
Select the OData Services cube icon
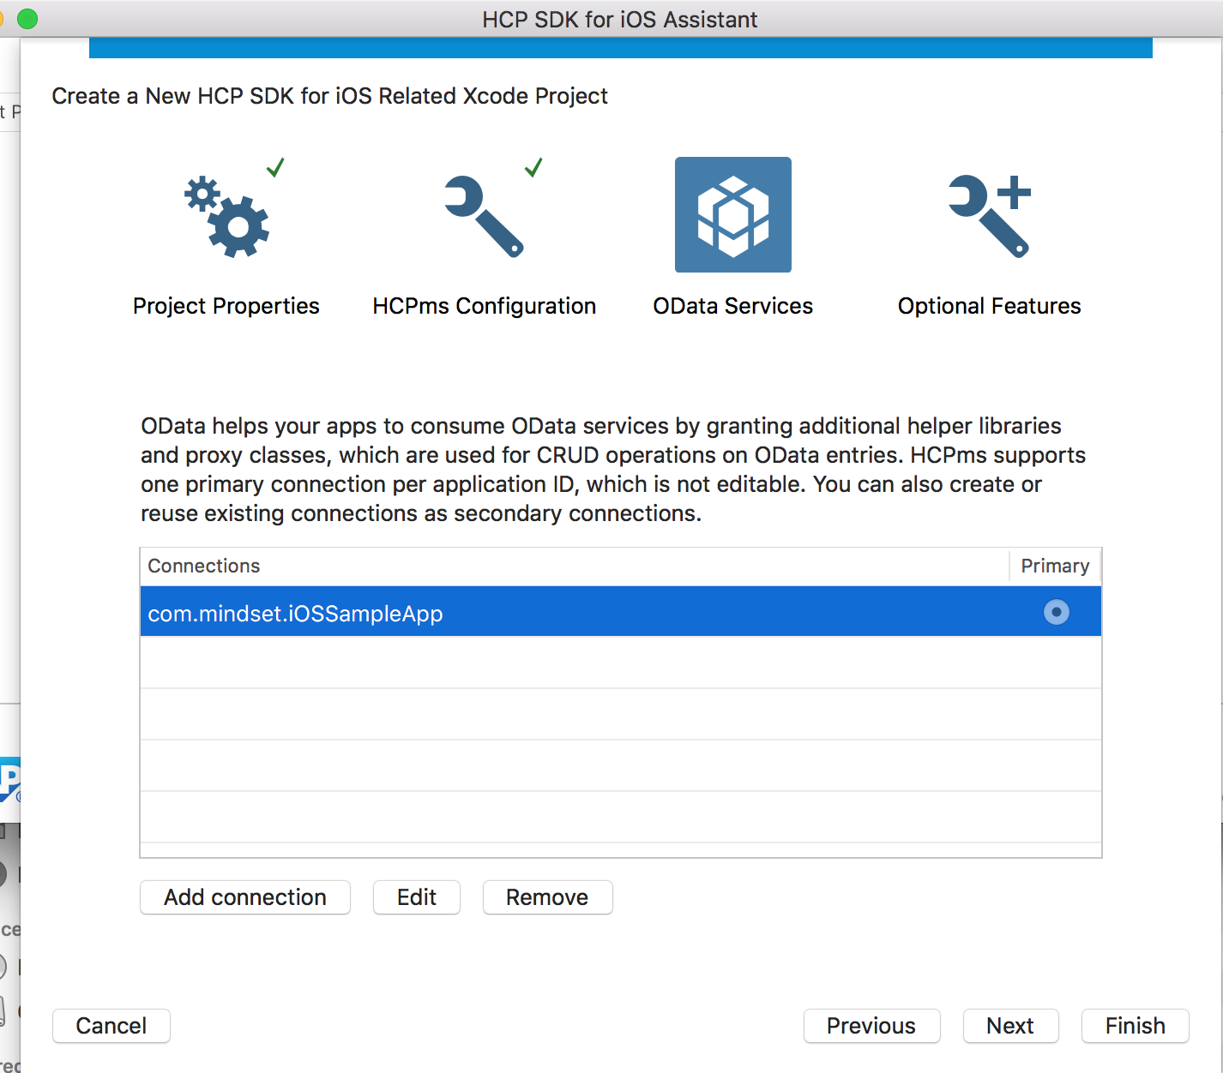click(x=733, y=214)
